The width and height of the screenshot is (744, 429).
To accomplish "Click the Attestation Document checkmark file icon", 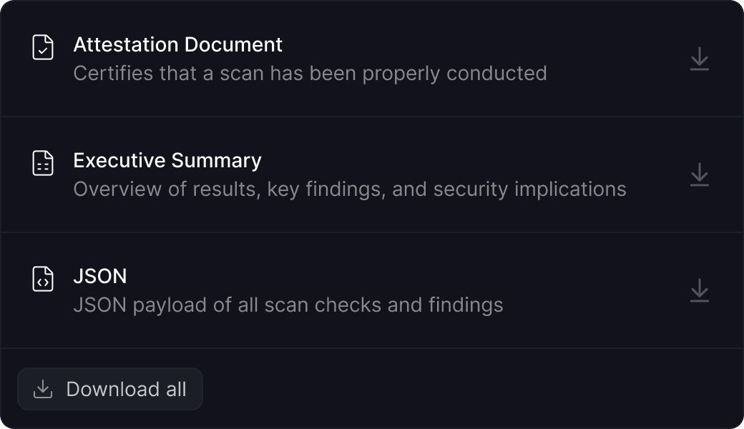I will tap(44, 48).
